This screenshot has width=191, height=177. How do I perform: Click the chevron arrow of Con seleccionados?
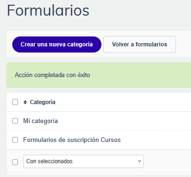click(x=140, y=161)
